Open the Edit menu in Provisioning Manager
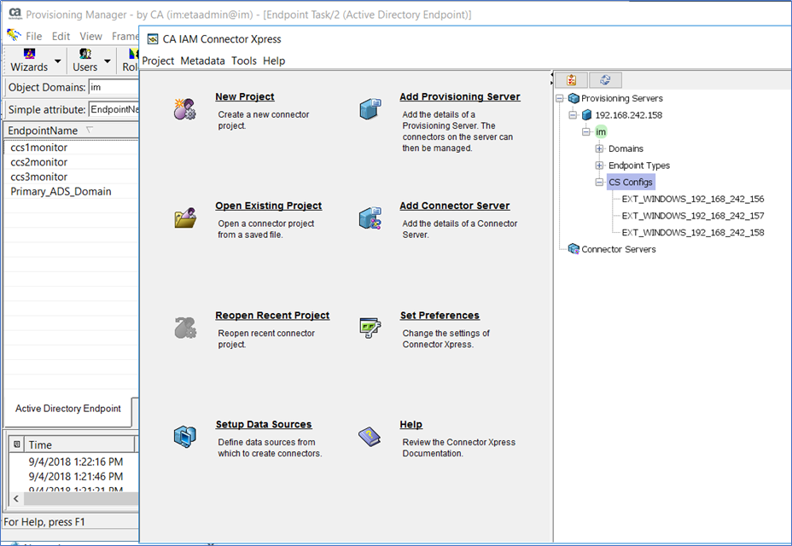 click(x=61, y=37)
